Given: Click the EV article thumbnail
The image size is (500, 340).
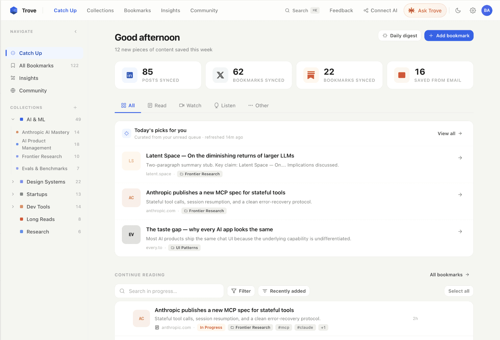Looking at the screenshot, I should [131, 234].
